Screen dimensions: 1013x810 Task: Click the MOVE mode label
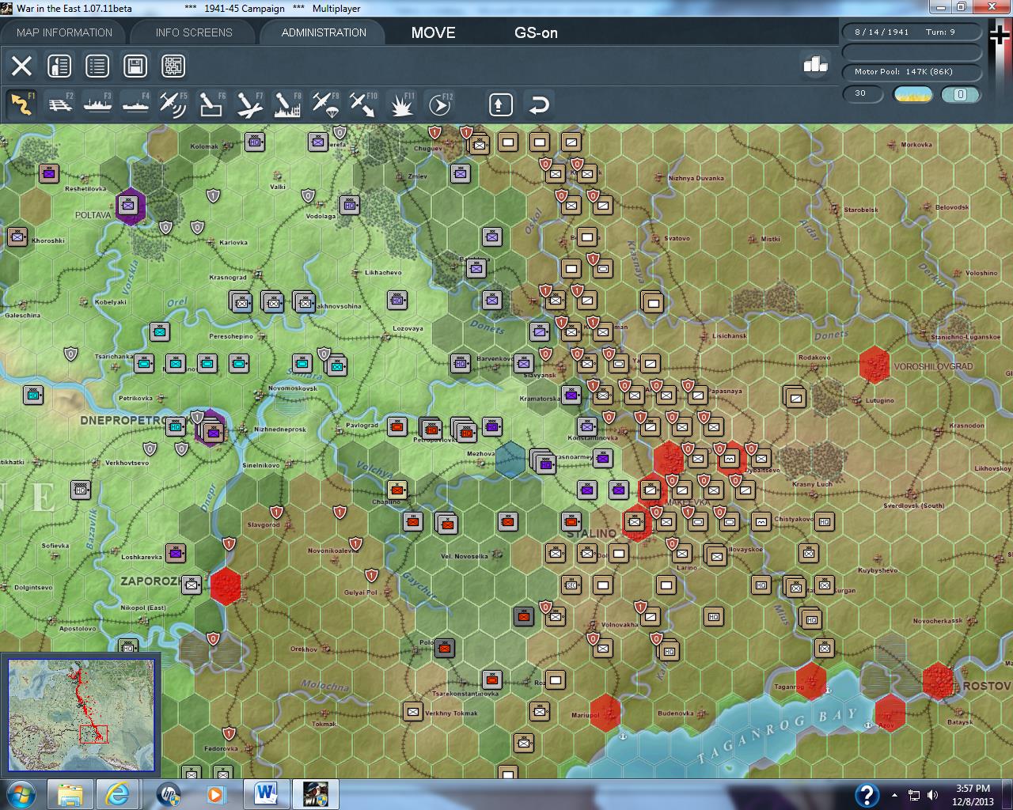pos(434,32)
